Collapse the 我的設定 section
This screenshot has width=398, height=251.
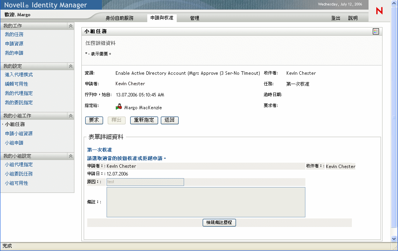click(x=71, y=66)
